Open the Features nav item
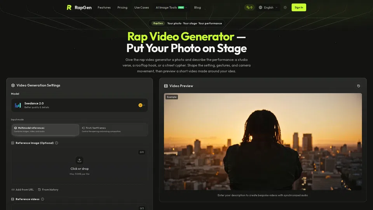The width and height of the screenshot is (373, 210). point(104,7)
